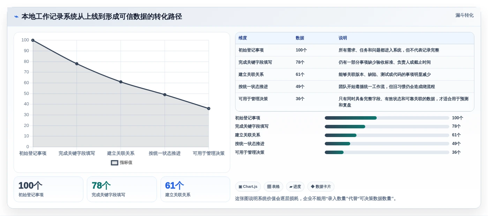Open the 61个 建立关联关系 stat card

(x=195, y=189)
